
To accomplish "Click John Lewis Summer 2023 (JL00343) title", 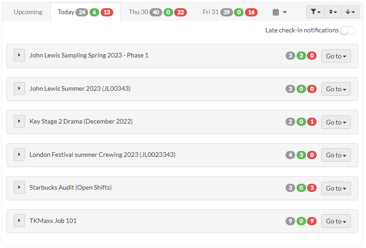I will pyautogui.click(x=80, y=89).
